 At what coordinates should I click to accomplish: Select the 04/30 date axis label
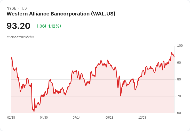[x=44, y=117]
